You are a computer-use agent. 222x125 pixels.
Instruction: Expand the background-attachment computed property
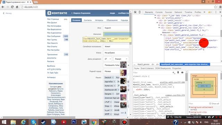click(x=190, y=107)
